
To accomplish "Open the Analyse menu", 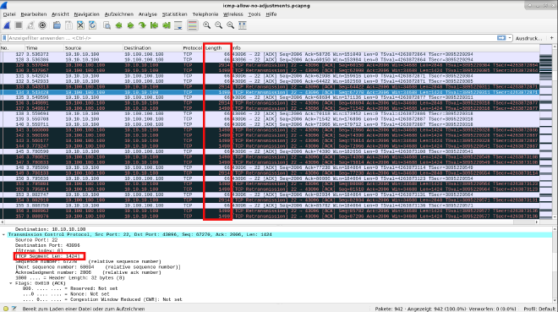I will (x=148, y=14).
